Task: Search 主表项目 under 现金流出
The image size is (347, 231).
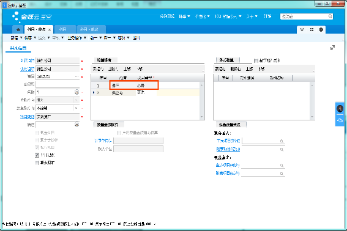Action: 282,166
